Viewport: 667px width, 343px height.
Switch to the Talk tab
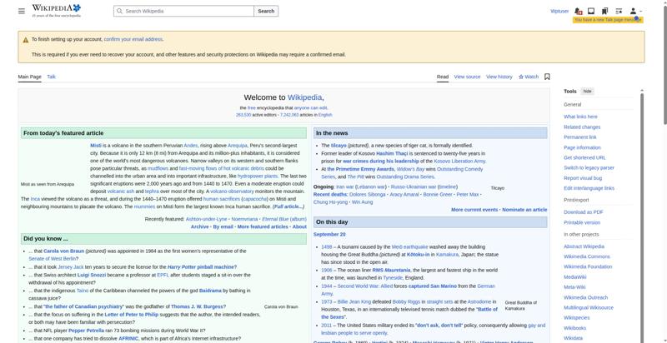(51, 77)
